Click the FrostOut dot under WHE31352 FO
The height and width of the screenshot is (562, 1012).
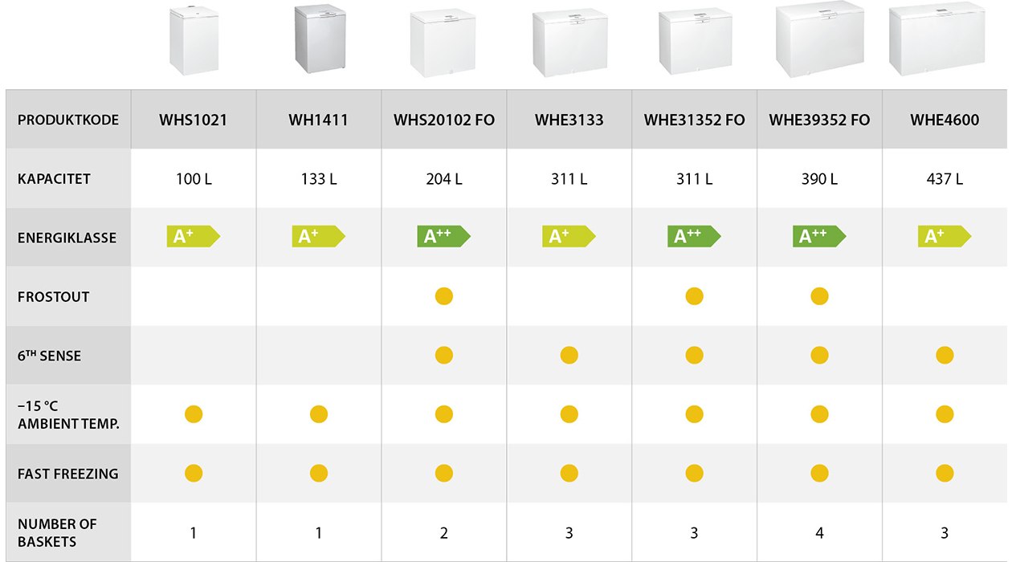pos(695,296)
